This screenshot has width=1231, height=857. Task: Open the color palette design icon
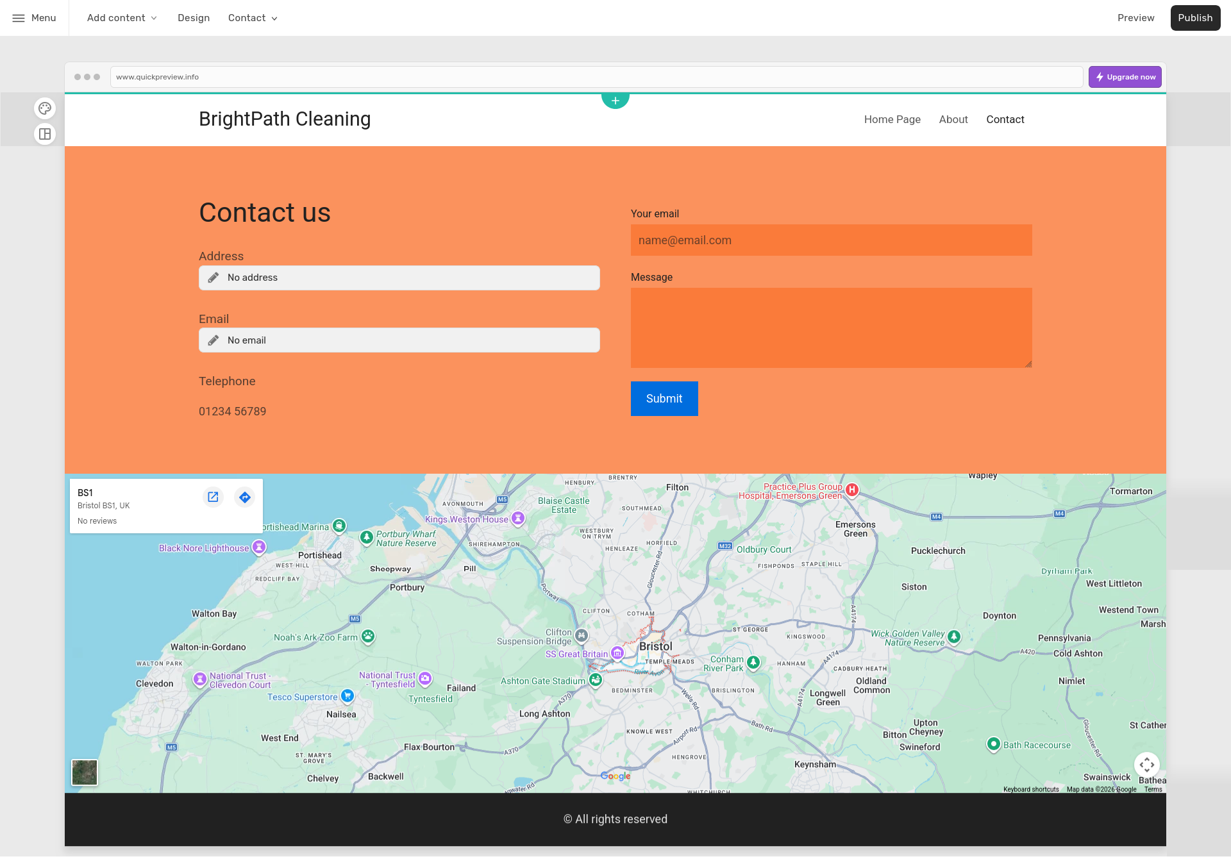(45, 108)
